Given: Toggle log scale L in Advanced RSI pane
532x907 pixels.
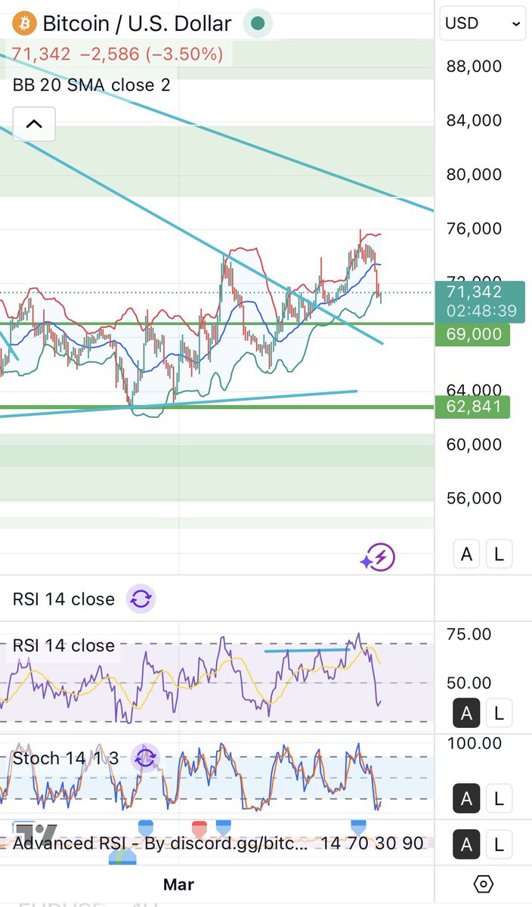Looking at the screenshot, I should pyautogui.click(x=499, y=843).
